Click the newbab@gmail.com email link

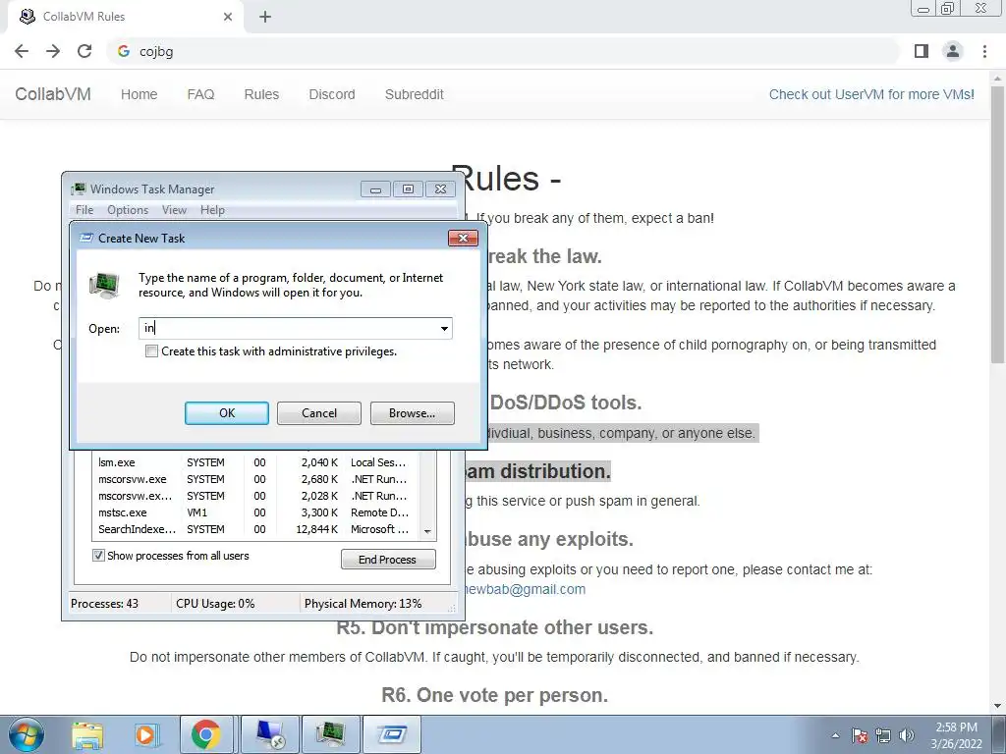(524, 589)
